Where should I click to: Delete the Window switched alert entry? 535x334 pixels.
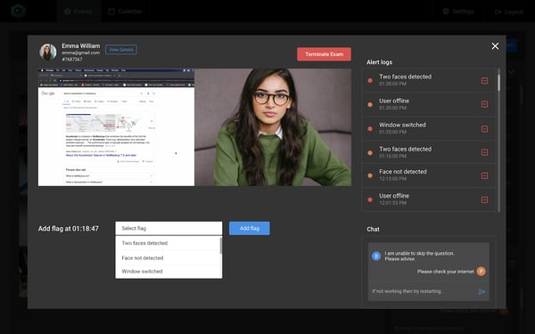484,129
